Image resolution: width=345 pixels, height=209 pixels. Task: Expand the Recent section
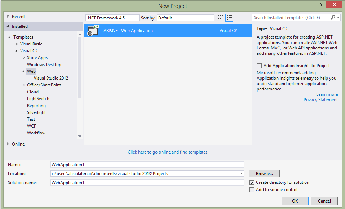(x=8, y=16)
